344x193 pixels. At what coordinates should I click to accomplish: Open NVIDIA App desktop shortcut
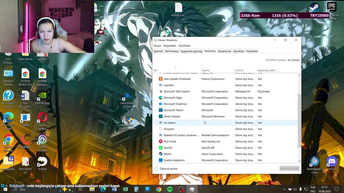point(42,98)
